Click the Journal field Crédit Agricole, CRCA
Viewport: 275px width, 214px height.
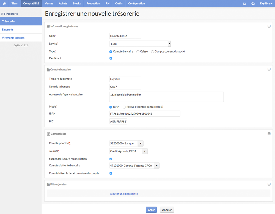(125, 151)
